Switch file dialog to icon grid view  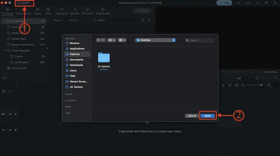[112, 40]
